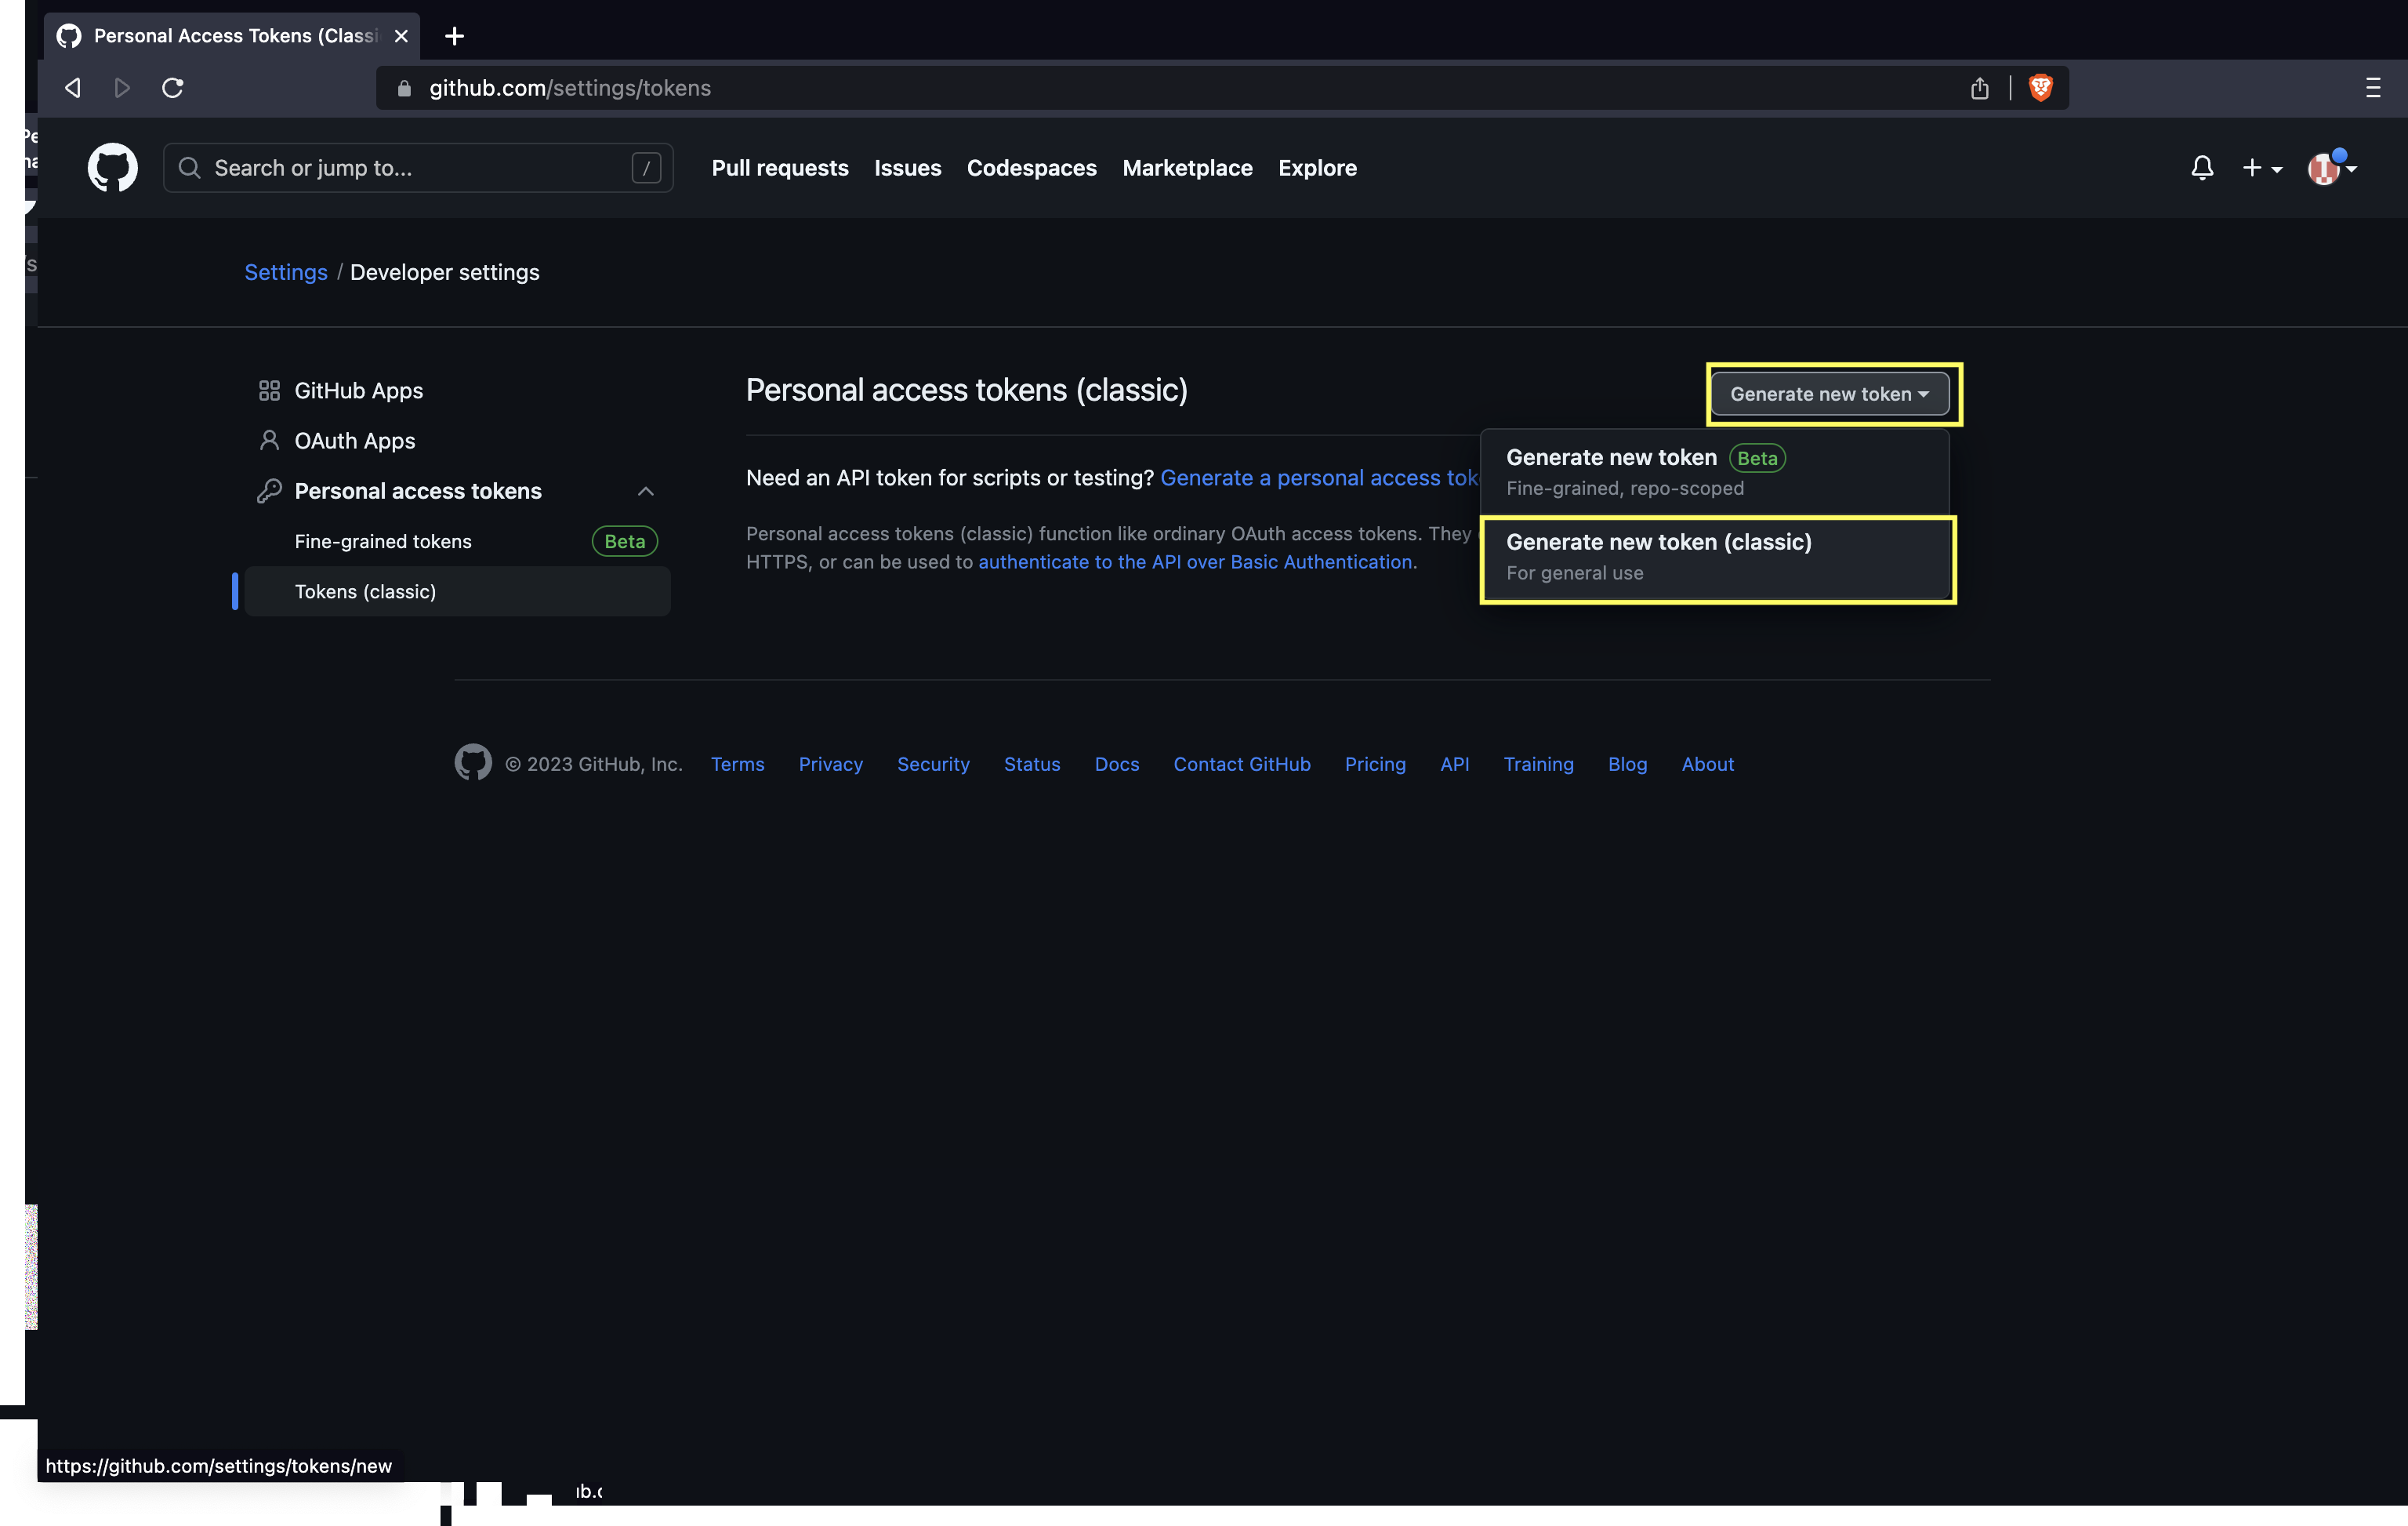Select Fine-grained tokens in the sidebar
This screenshot has height=1526, width=2408.
[x=383, y=541]
